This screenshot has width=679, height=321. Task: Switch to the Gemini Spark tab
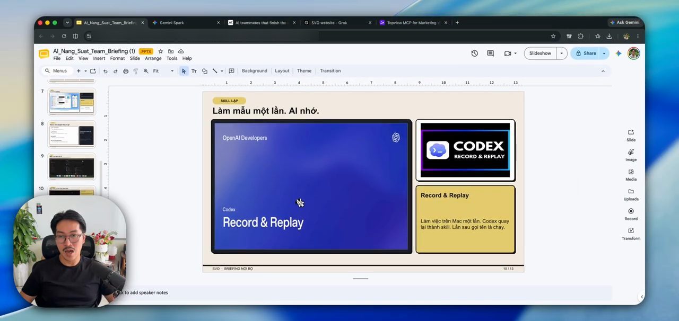point(185,23)
